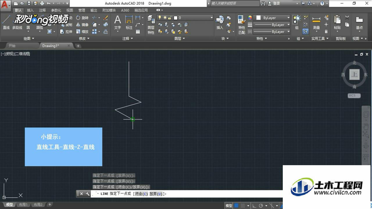Switch to the 布局1 layout tab
The image size is (372, 209).
pos(23,205)
